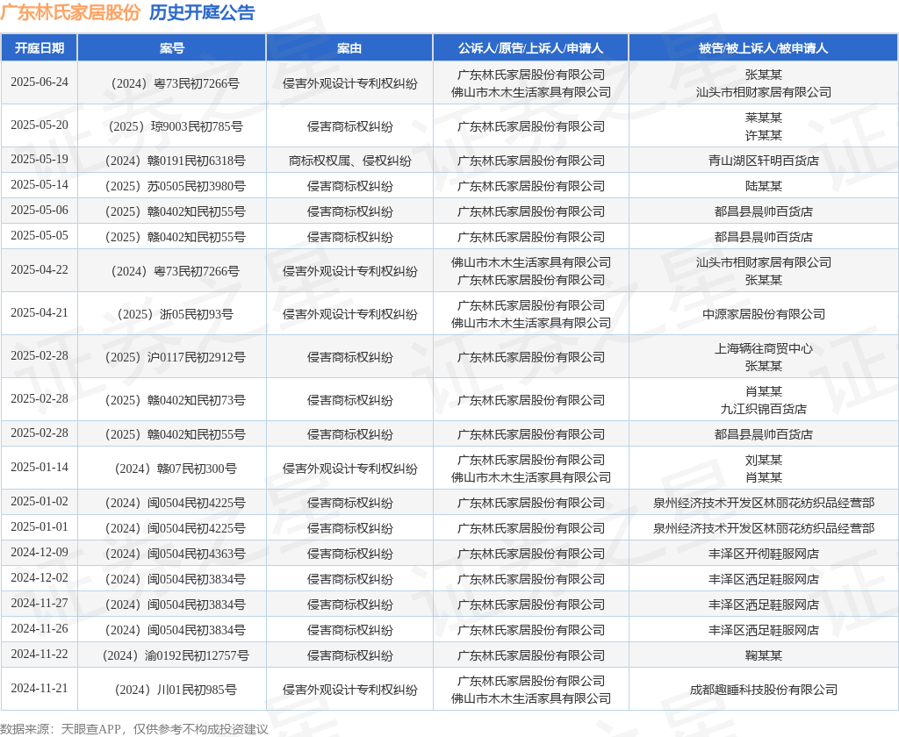This screenshot has width=899, height=737.
Task: Click the 公诉人/原告/上诉人/申请人 column header
Action: 530,48
